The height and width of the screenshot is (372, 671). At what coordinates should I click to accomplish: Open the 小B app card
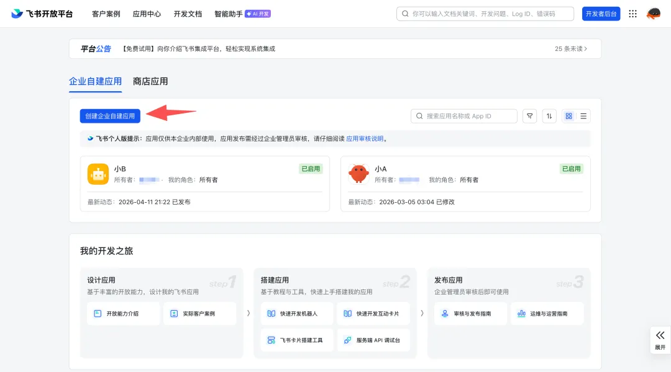pos(205,184)
